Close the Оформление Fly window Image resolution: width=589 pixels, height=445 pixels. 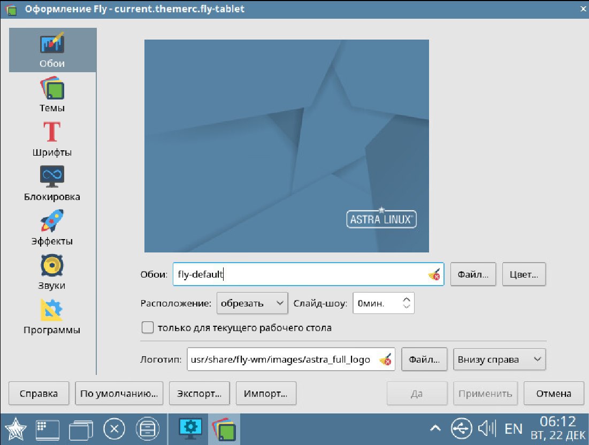coord(583,9)
